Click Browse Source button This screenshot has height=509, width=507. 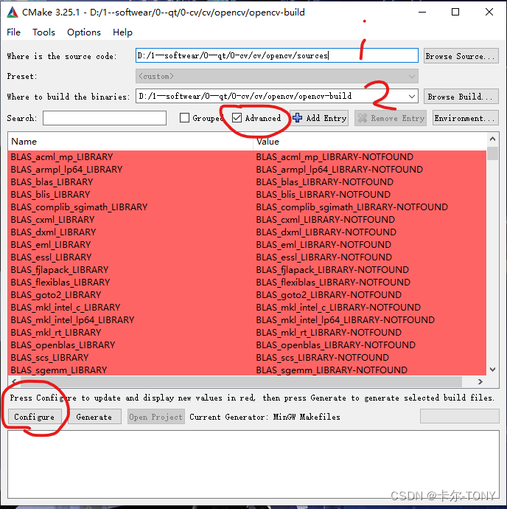point(461,56)
